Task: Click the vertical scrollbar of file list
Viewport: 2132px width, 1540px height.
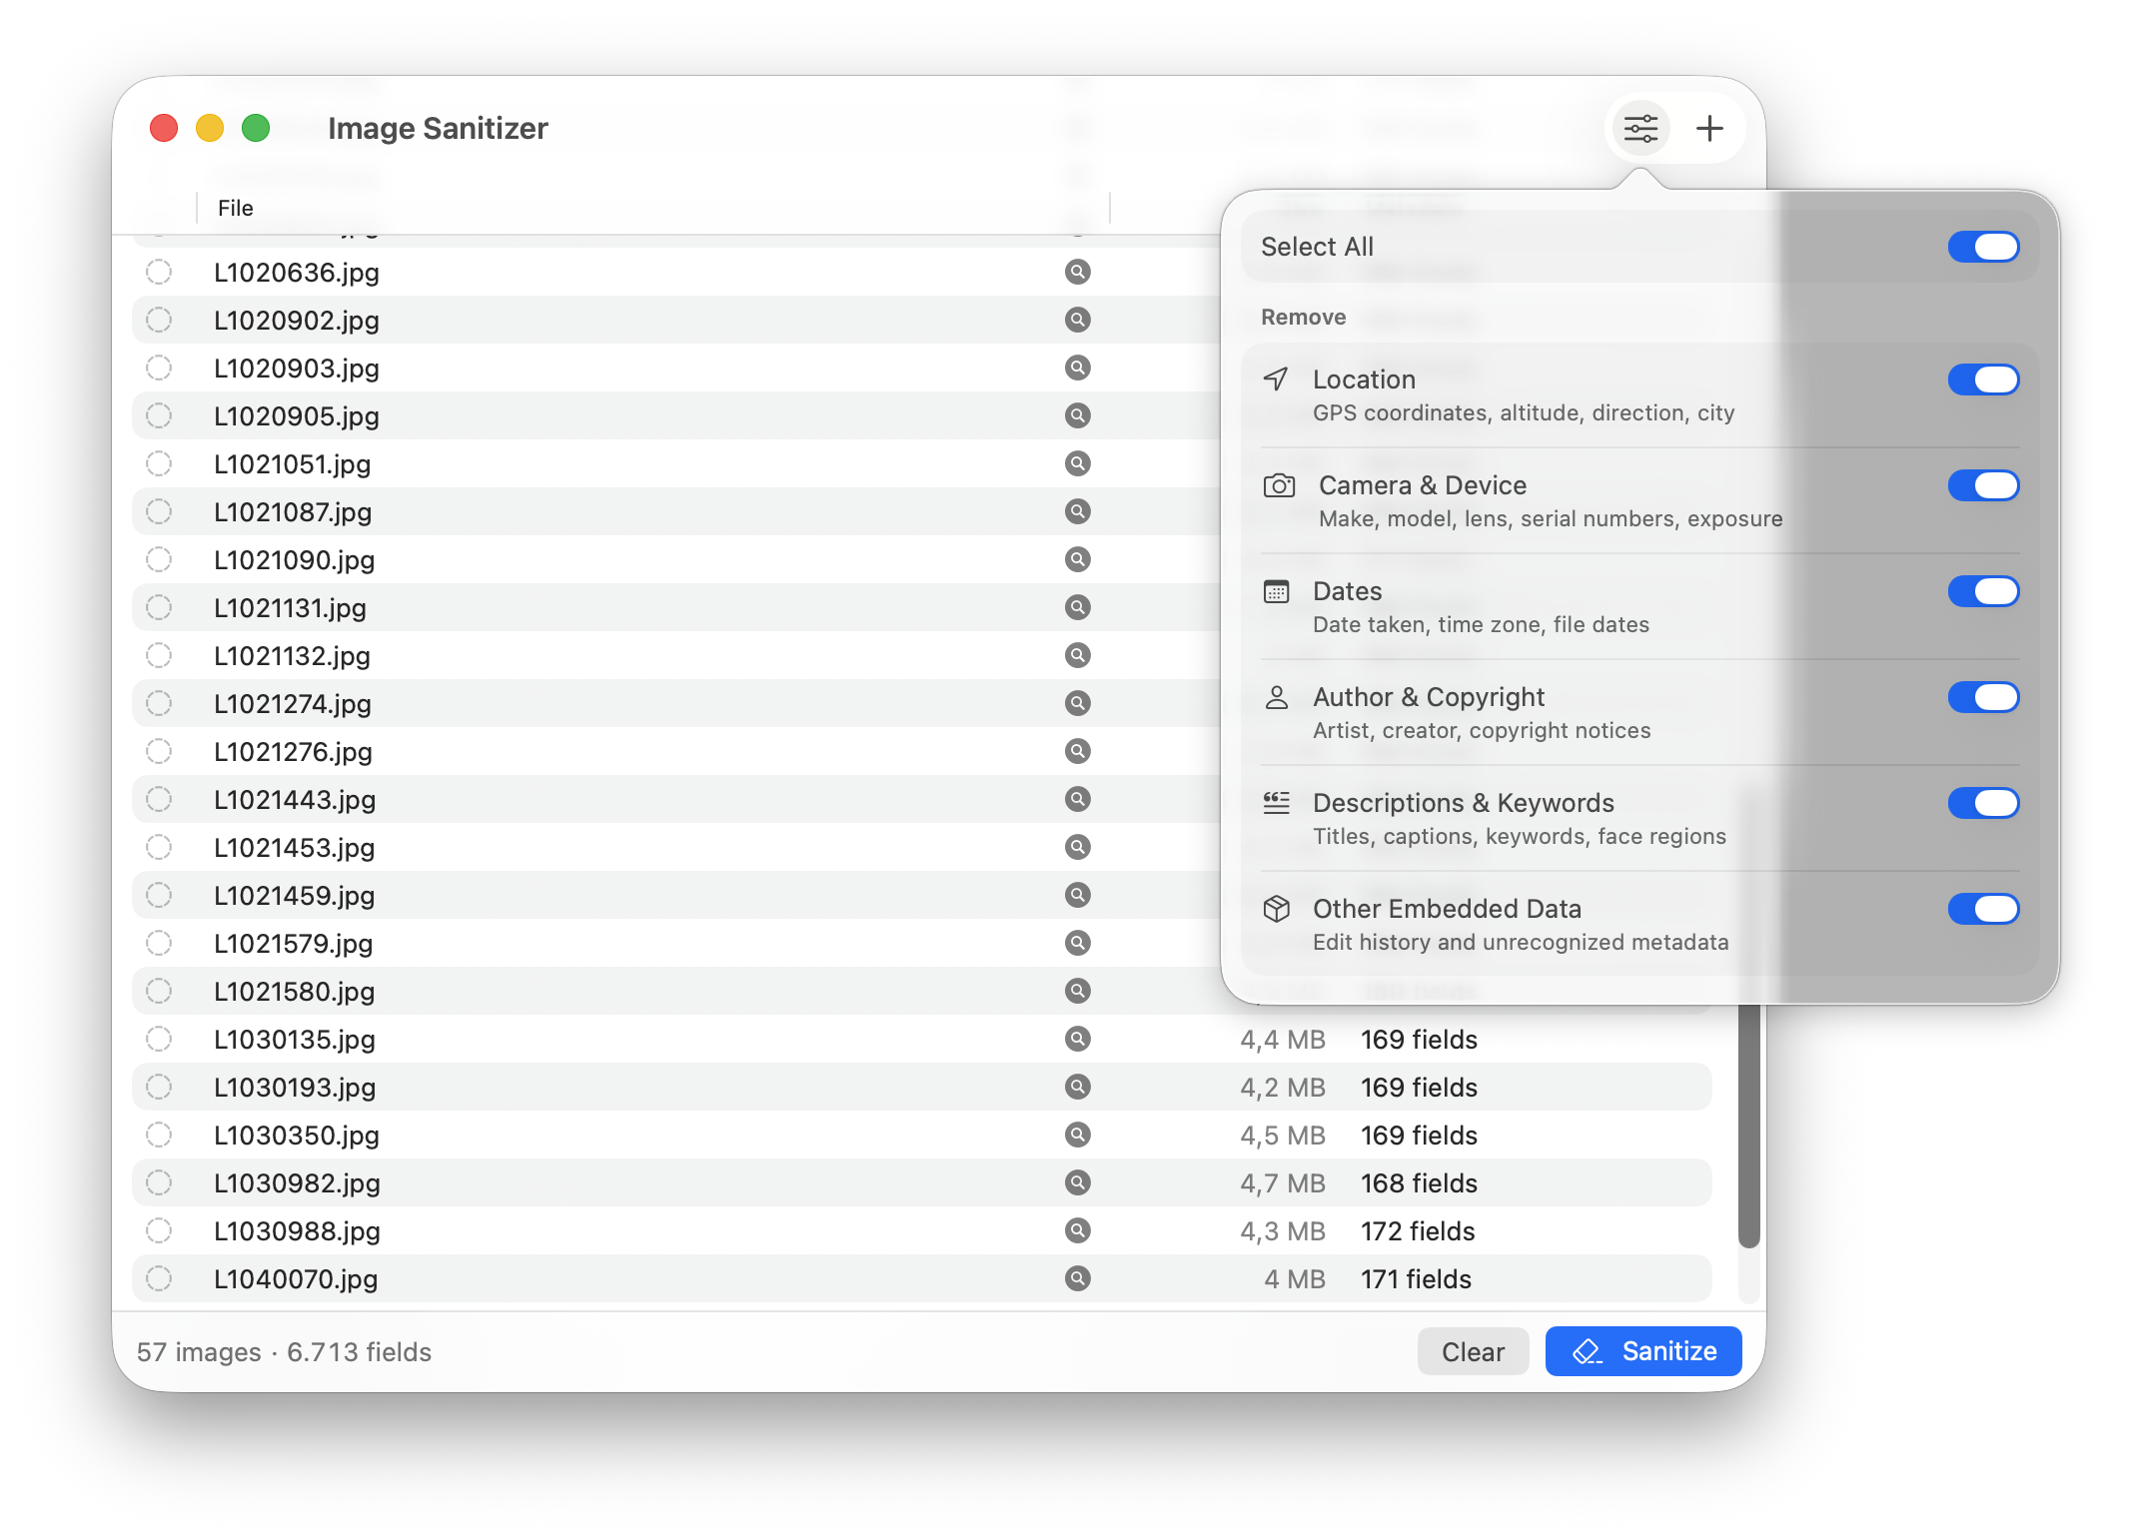Action: 1748,1124
